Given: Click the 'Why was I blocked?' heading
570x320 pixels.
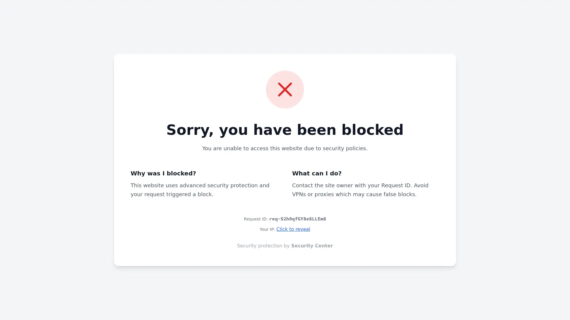Looking at the screenshot, I should (163, 173).
